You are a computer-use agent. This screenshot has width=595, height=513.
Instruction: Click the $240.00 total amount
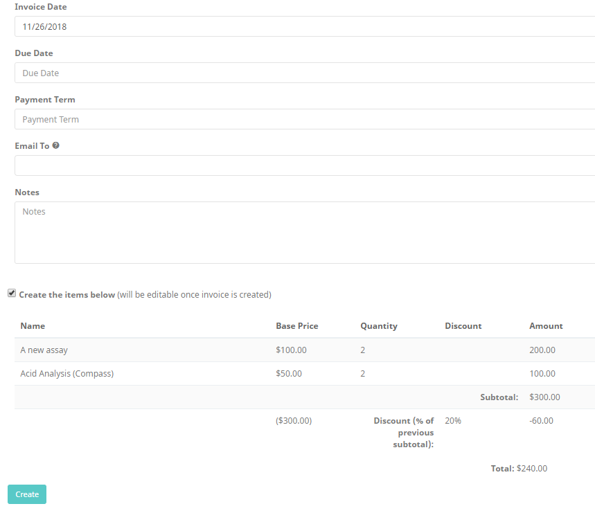tap(531, 469)
